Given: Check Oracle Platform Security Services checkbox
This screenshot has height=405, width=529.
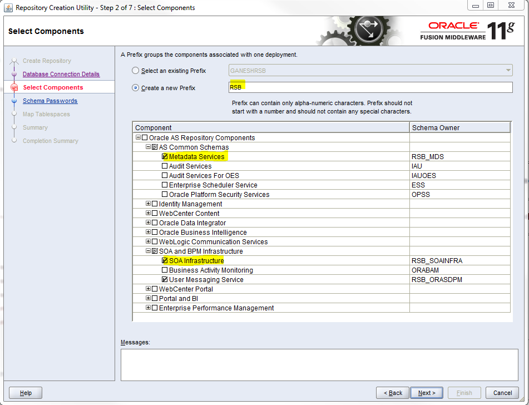Looking at the screenshot, I should [165, 194].
